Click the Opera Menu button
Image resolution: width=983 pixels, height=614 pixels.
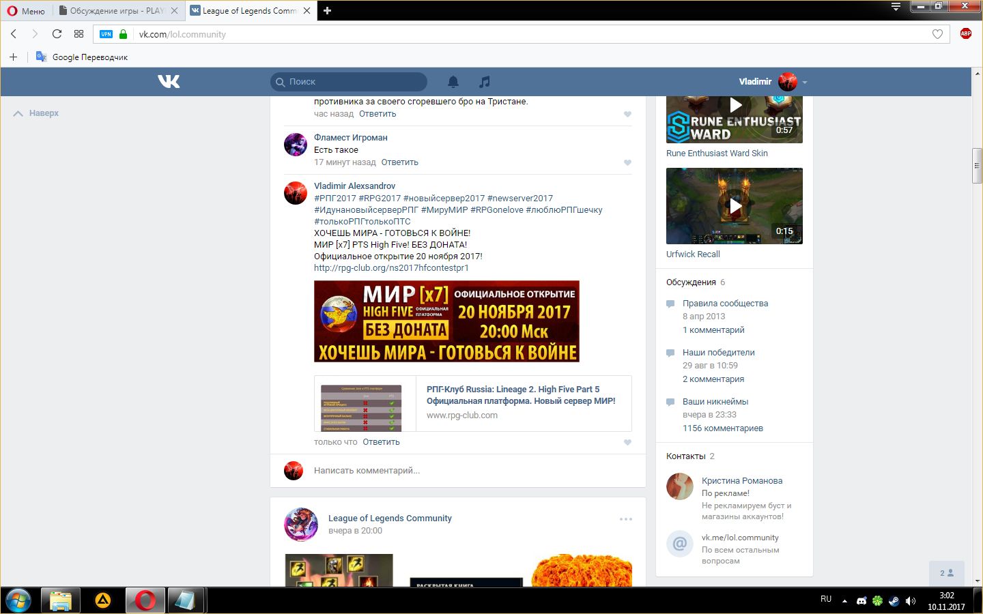pyautogui.click(x=26, y=11)
